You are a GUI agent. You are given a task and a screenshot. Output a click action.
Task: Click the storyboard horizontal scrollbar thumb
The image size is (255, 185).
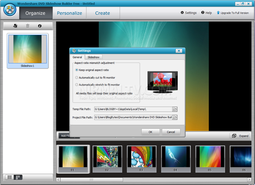tap(92, 180)
